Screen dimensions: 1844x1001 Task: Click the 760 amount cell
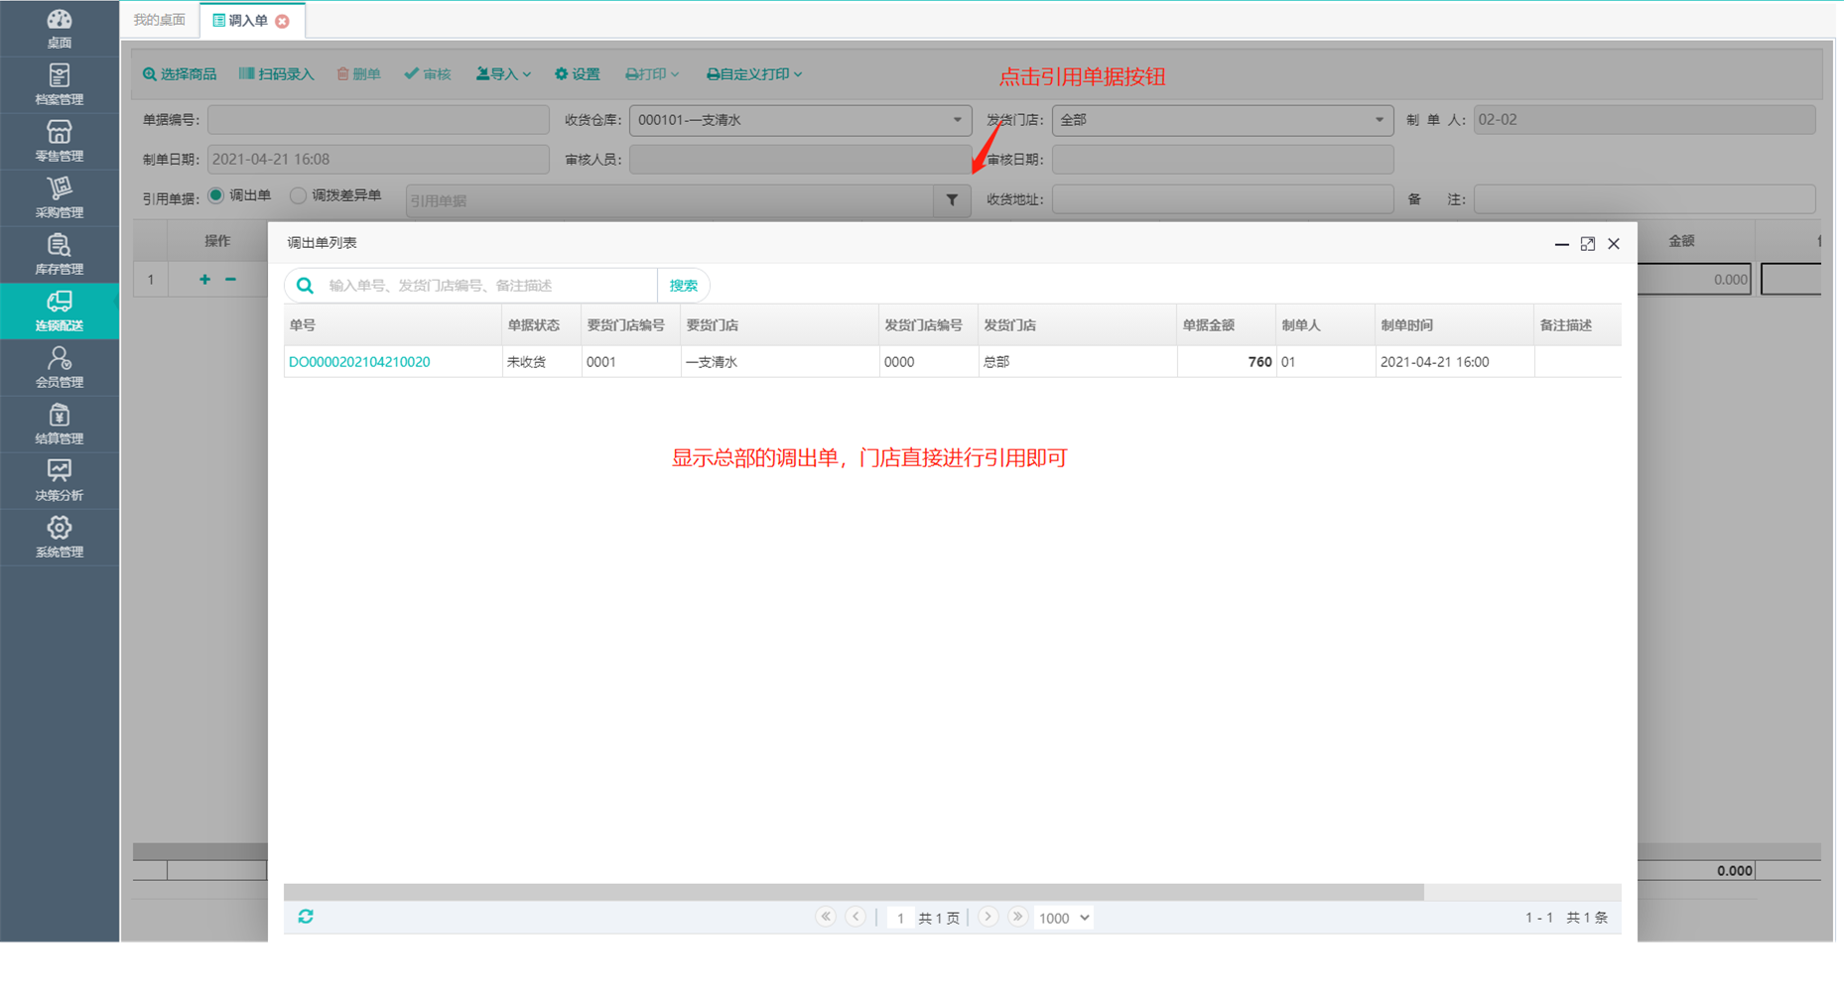coord(1227,362)
